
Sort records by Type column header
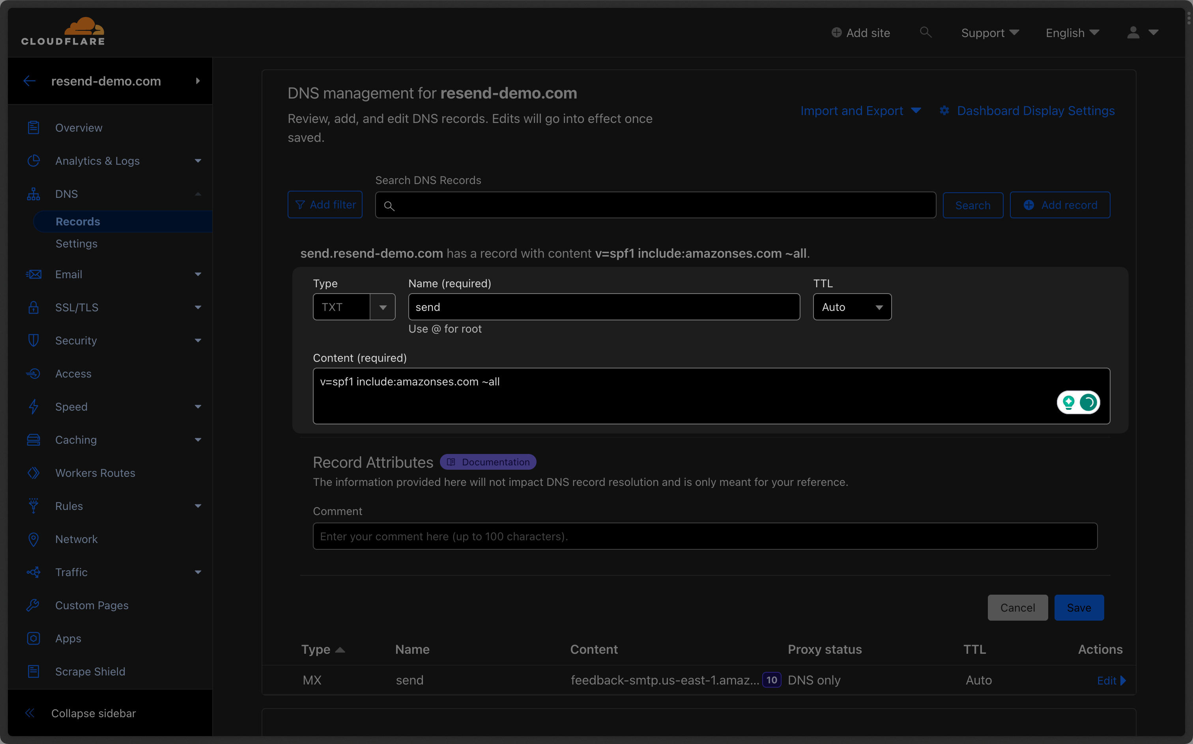tap(323, 649)
